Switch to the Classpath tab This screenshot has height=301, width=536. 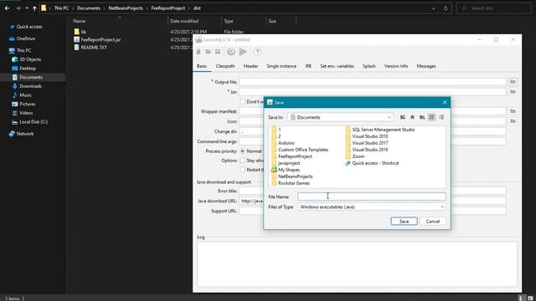(225, 66)
